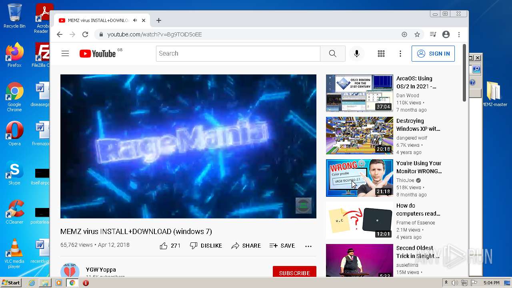The height and width of the screenshot is (288, 512).
Task: Open YouTube settings three-dot menu
Action: pyautogui.click(x=400, y=54)
